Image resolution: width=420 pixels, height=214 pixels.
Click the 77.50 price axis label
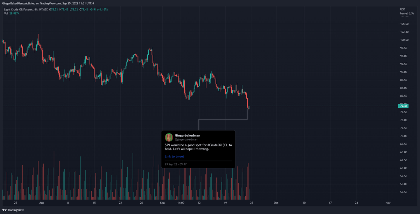[404, 112]
